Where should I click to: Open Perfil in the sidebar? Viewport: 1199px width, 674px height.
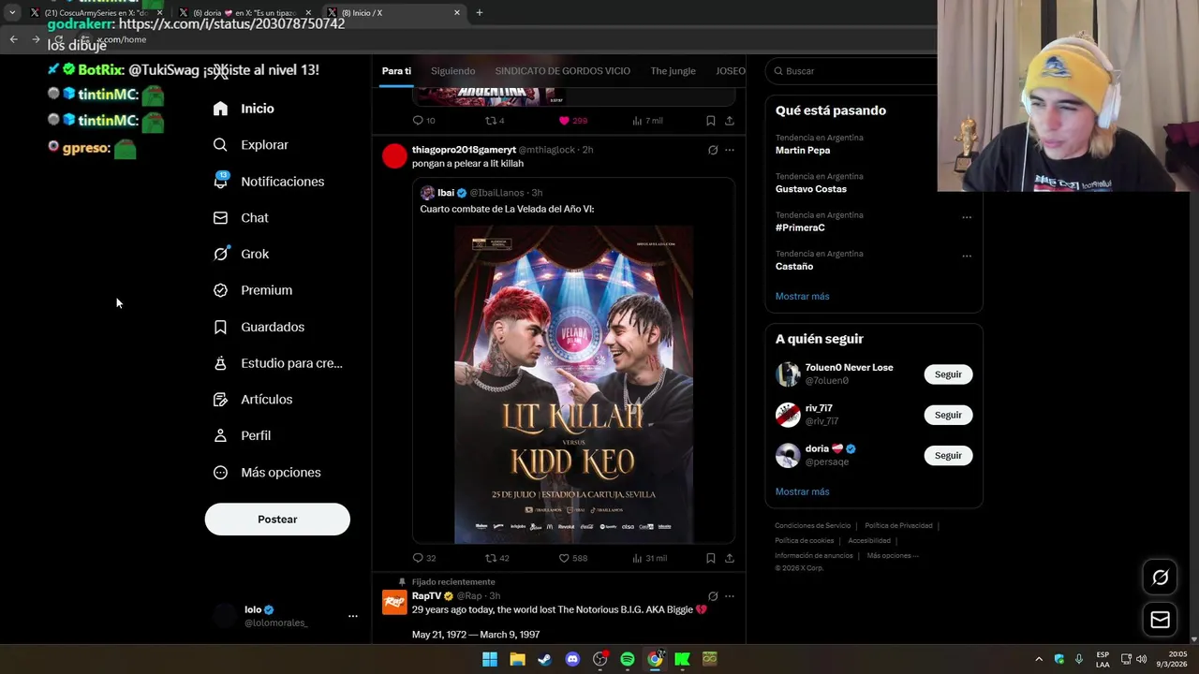pos(242,436)
